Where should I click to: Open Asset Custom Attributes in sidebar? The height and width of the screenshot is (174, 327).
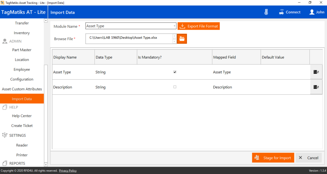pos(22,89)
